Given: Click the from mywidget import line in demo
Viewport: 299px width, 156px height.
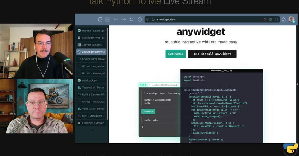Looking at the screenshot, I should pyautogui.click(x=162, y=93).
